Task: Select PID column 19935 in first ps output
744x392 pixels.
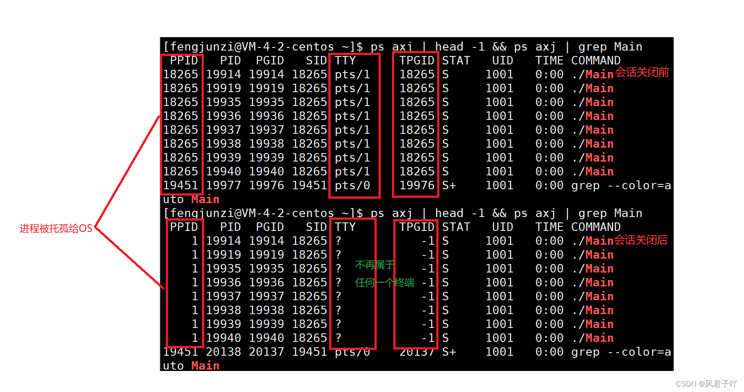Action: 224,102
